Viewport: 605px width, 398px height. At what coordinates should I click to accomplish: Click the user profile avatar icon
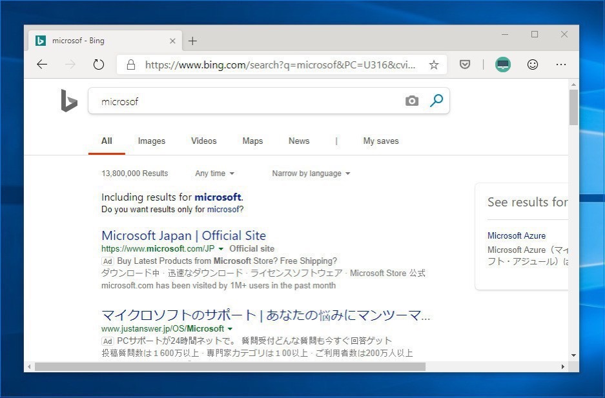point(503,65)
